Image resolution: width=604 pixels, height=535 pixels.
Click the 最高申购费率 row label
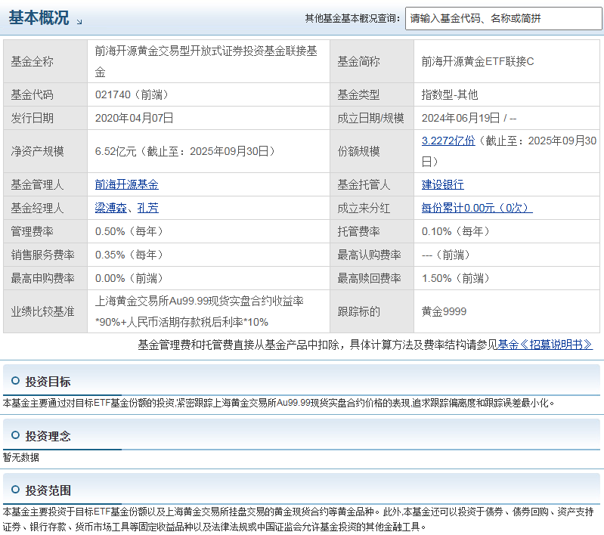43,279
